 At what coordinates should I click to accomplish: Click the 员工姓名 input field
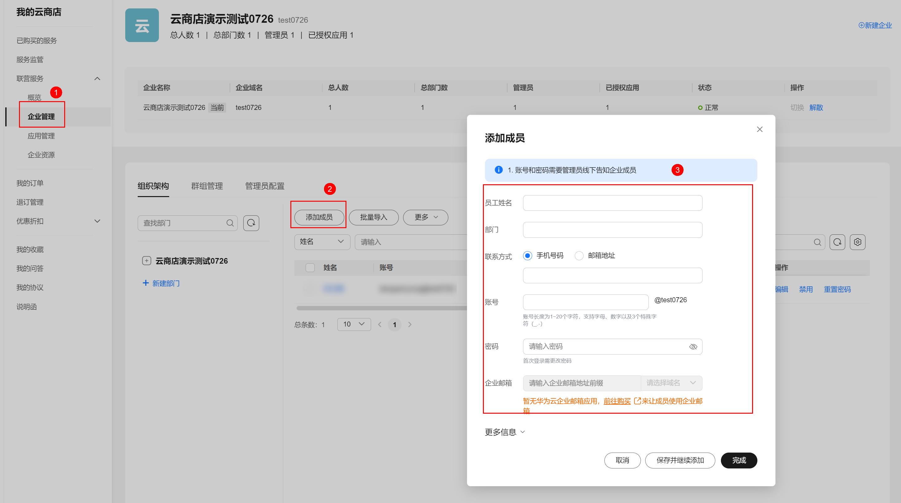click(x=612, y=203)
